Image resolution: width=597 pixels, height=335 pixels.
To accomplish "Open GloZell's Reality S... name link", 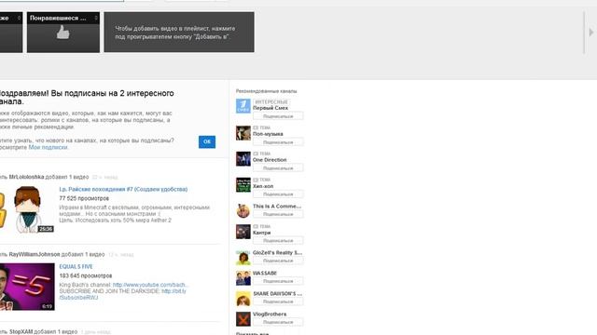I will pyautogui.click(x=278, y=252).
